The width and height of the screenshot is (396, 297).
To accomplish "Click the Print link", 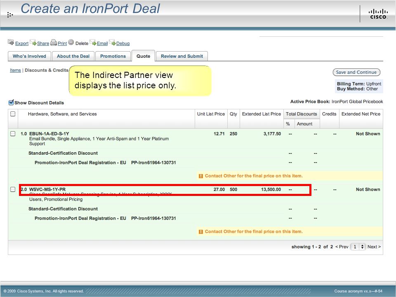I will coord(62,43).
